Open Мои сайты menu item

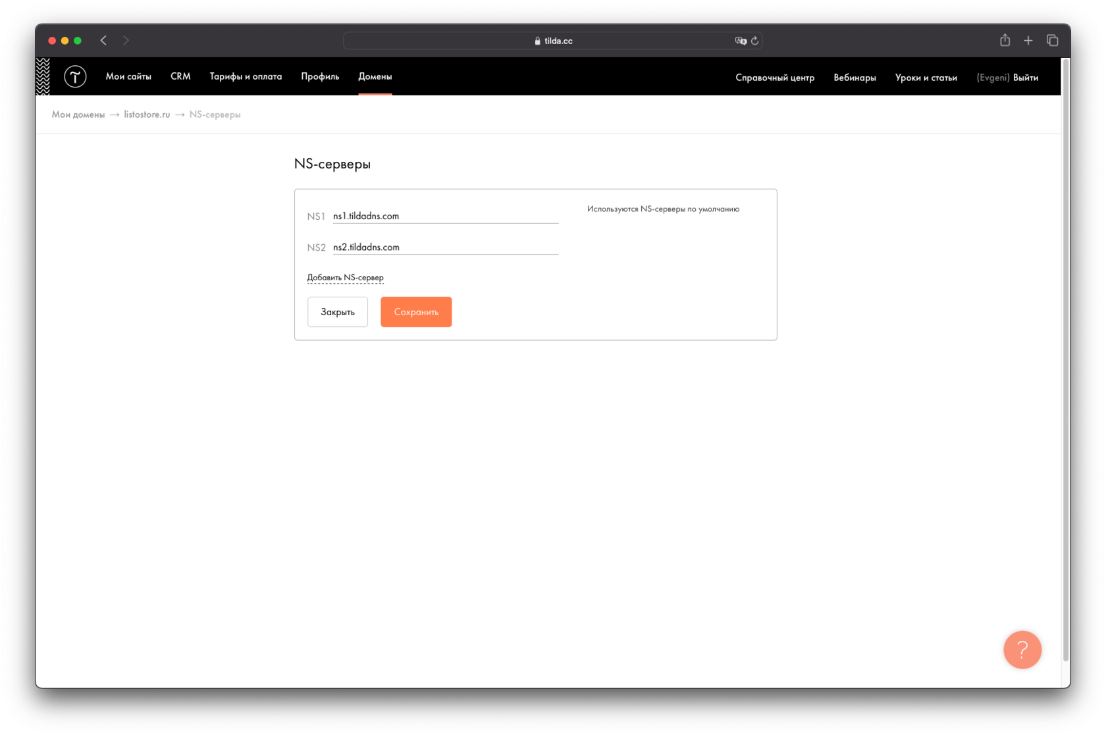(x=128, y=76)
